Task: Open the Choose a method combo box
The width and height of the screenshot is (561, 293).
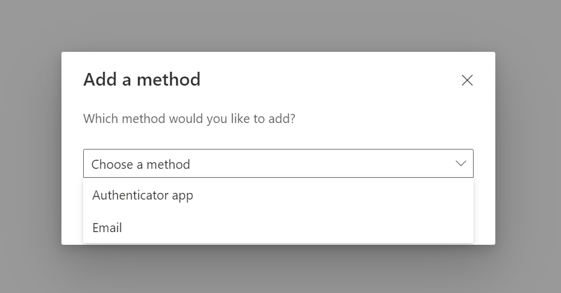Action: (x=278, y=163)
